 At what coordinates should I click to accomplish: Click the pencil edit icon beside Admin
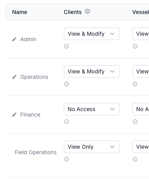[14, 39]
